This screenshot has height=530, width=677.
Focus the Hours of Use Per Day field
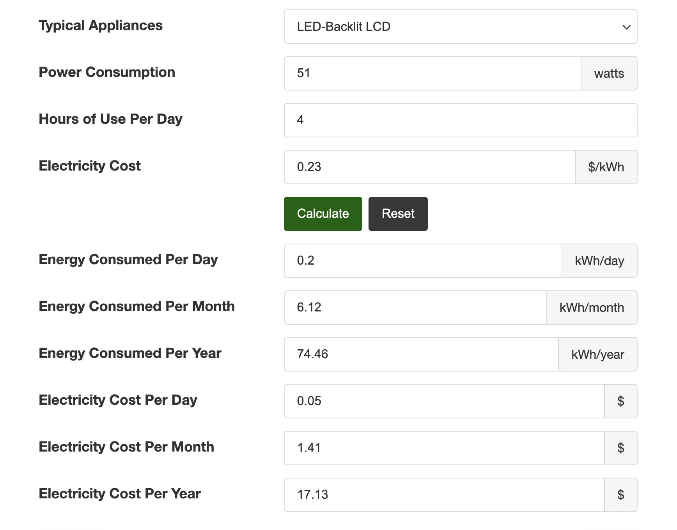[x=460, y=120]
